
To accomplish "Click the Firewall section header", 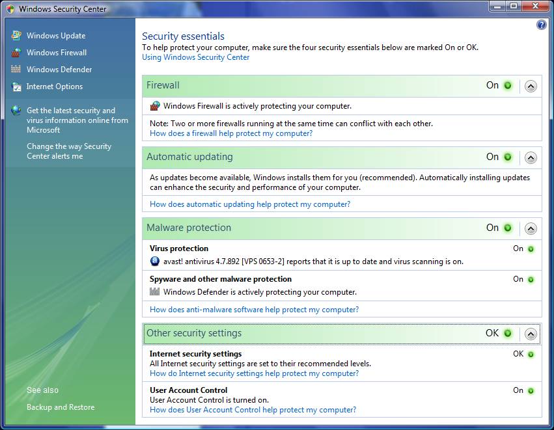I will (x=342, y=86).
